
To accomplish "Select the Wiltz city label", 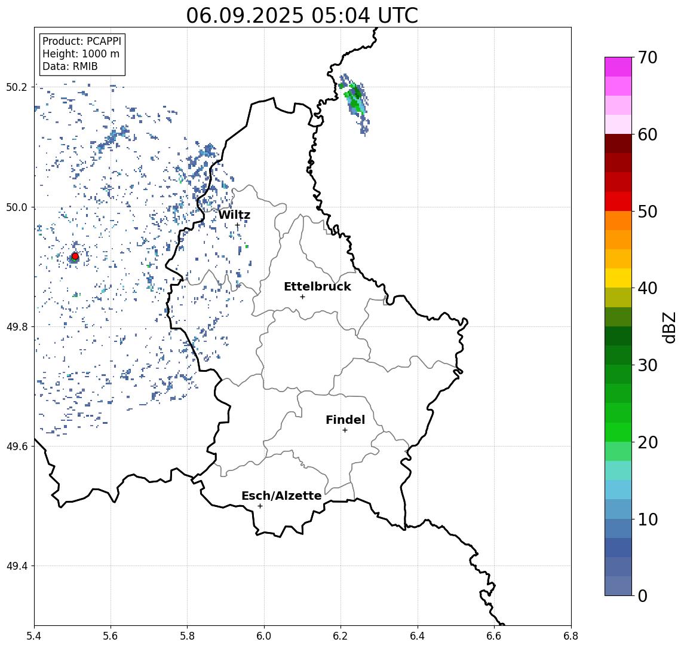I will (234, 215).
